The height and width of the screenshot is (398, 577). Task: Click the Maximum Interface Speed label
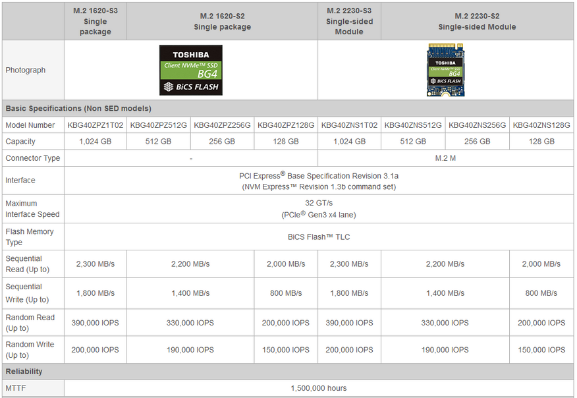click(32, 209)
